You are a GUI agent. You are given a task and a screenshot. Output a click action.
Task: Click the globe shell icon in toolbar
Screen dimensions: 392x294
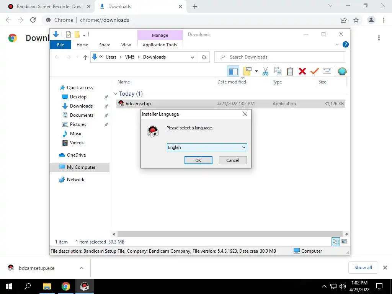[x=342, y=72]
